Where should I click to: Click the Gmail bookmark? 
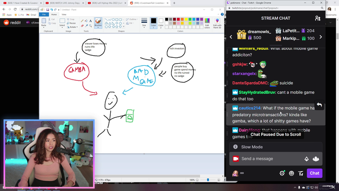pos(31,15)
